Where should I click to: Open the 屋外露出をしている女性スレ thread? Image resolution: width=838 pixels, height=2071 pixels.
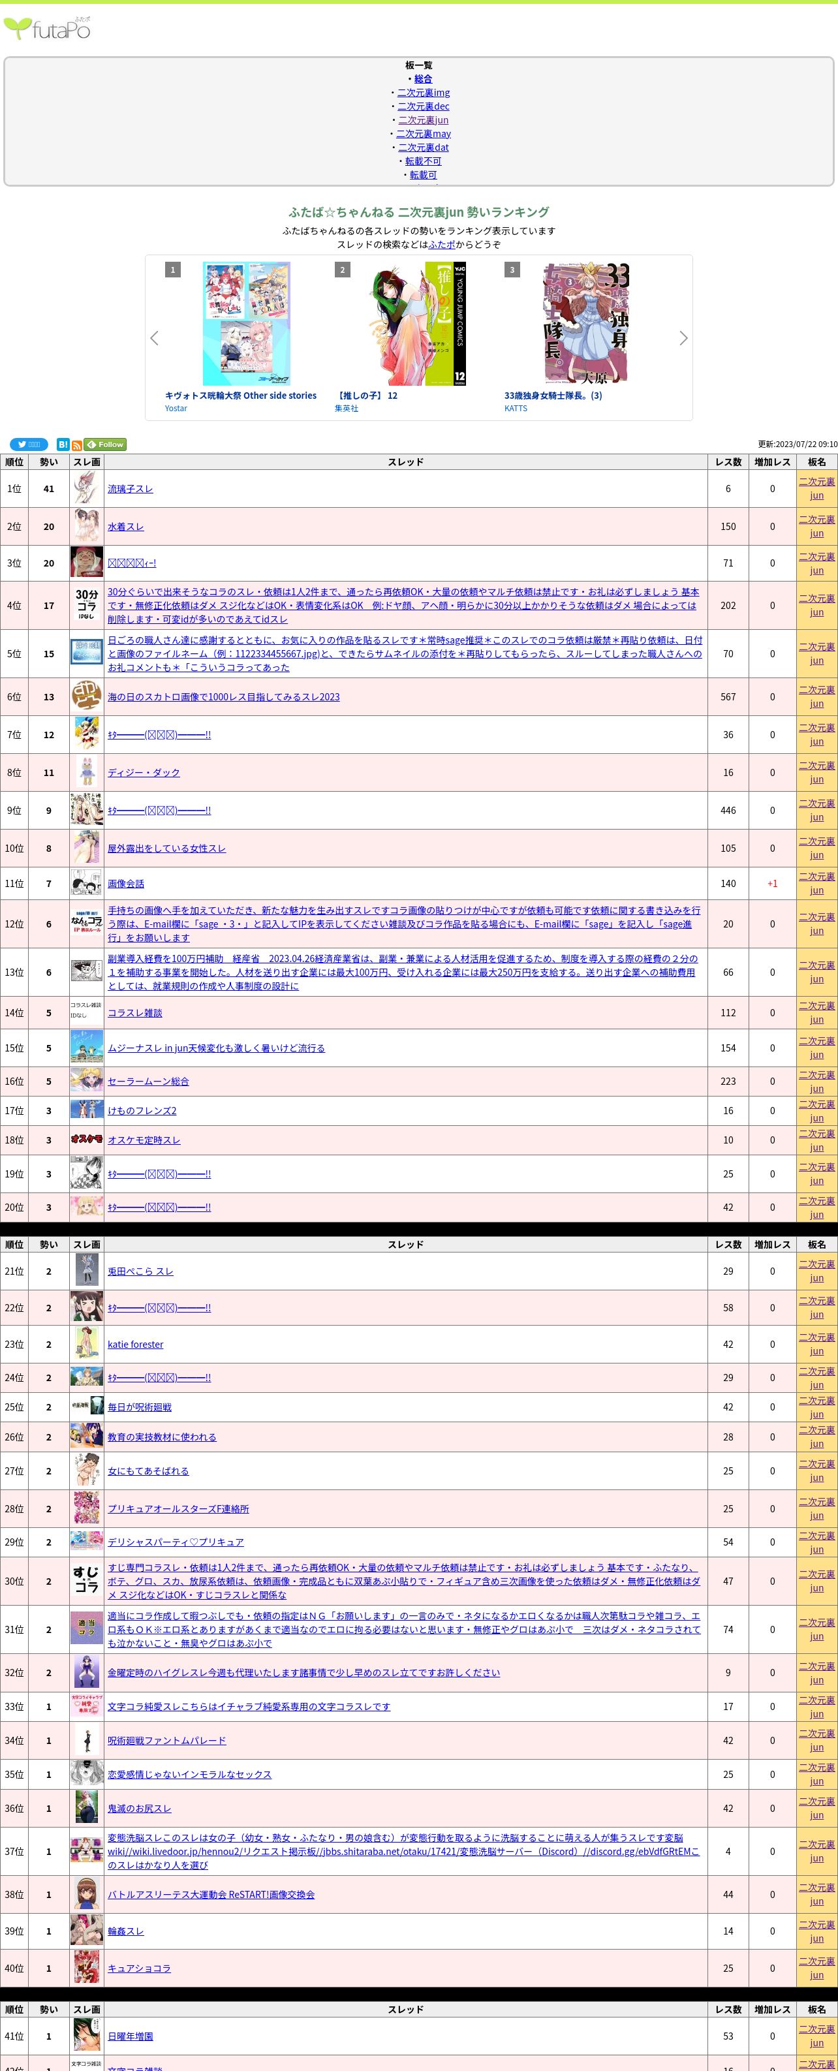[166, 849]
